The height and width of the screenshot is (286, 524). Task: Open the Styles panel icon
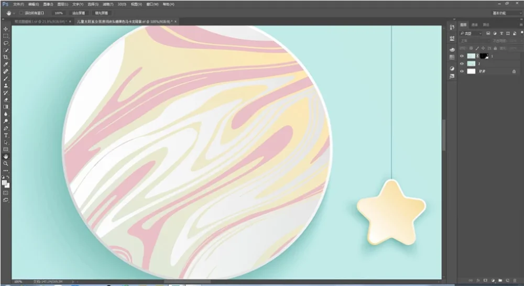tap(452, 76)
